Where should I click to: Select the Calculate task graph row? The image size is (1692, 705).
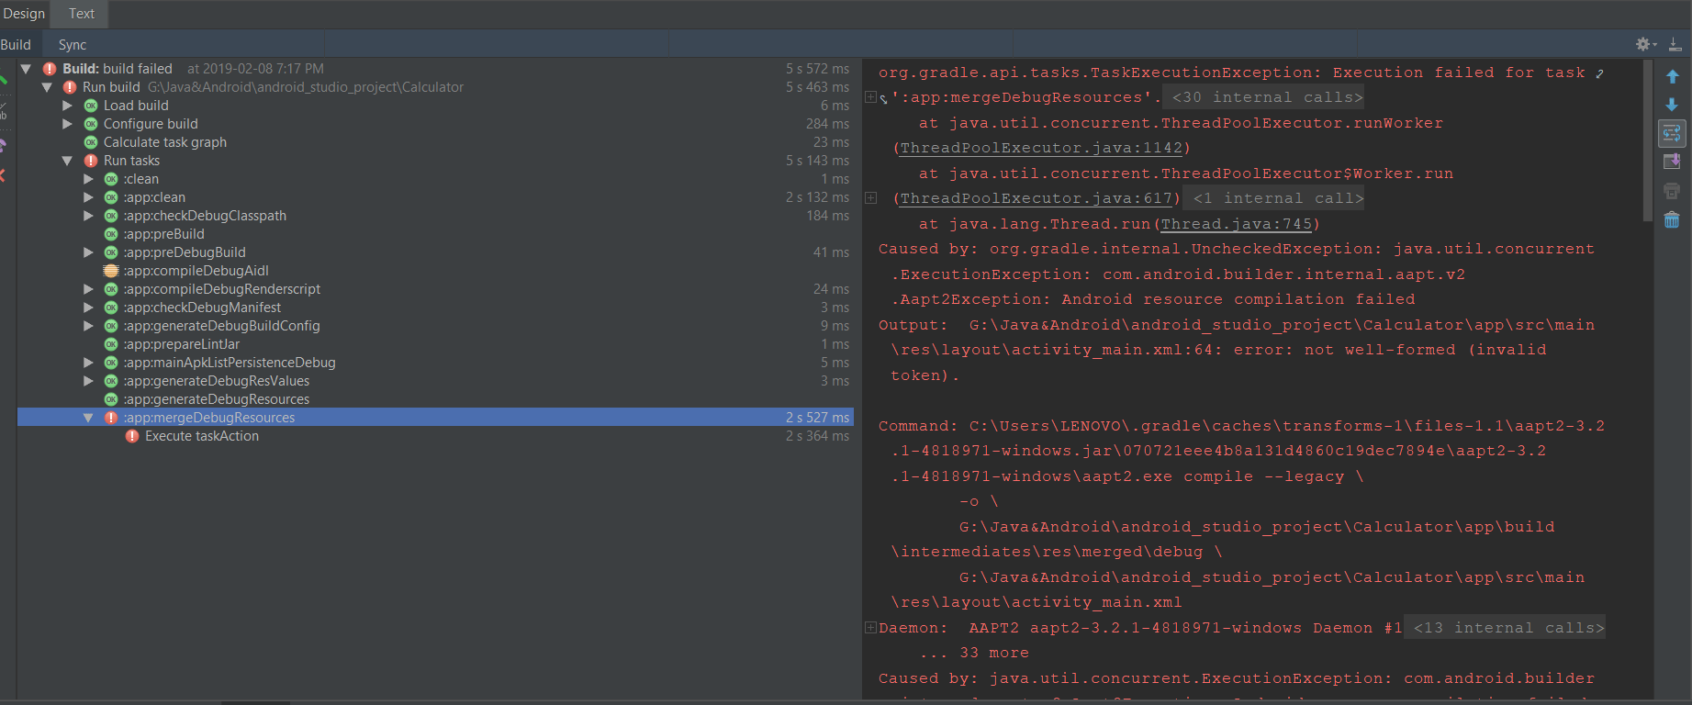436,142
